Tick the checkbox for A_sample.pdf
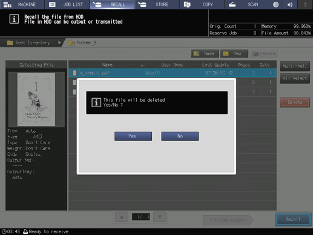This screenshot has height=235, width=313. [x=74, y=73]
